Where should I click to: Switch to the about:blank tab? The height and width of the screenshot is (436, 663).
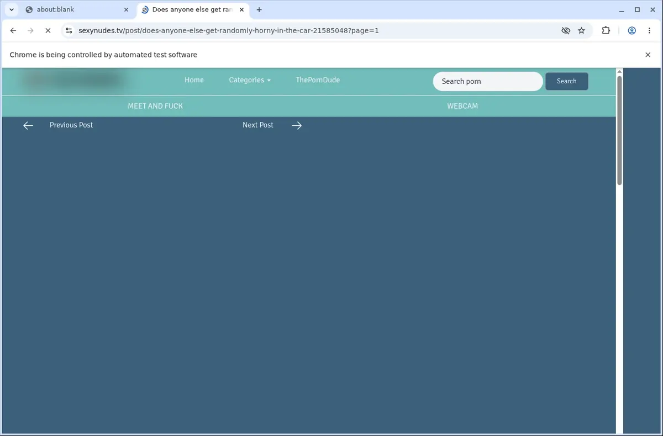(76, 9)
